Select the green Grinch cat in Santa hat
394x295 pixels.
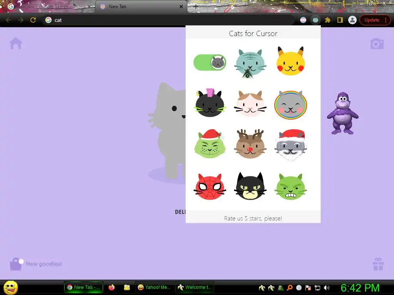coord(210,144)
